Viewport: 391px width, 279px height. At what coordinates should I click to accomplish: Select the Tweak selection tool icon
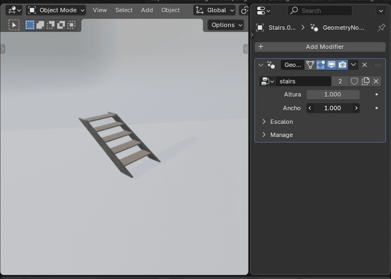14,25
